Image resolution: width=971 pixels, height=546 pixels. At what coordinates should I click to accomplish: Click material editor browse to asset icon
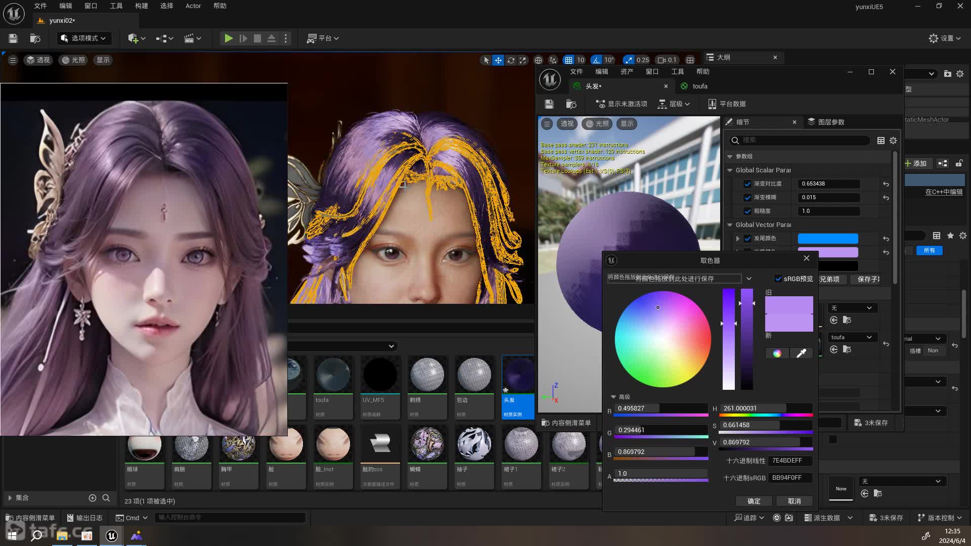pos(571,104)
